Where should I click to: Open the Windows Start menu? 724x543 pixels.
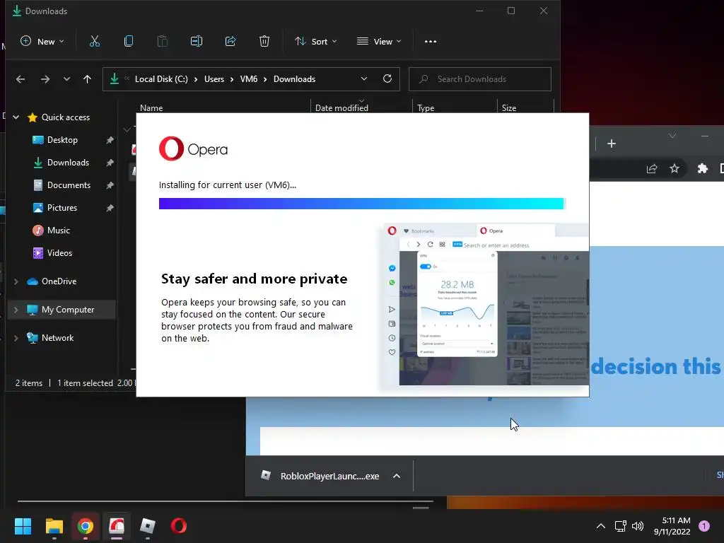pyautogui.click(x=23, y=526)
